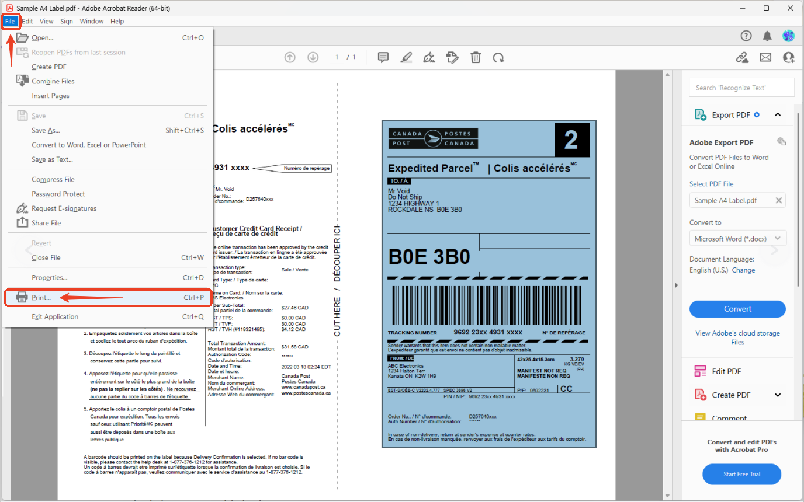Choose Save As... menu item
The height and width of the screenshot is (502, 804).
pyautogui.click(x=108, y=130)
